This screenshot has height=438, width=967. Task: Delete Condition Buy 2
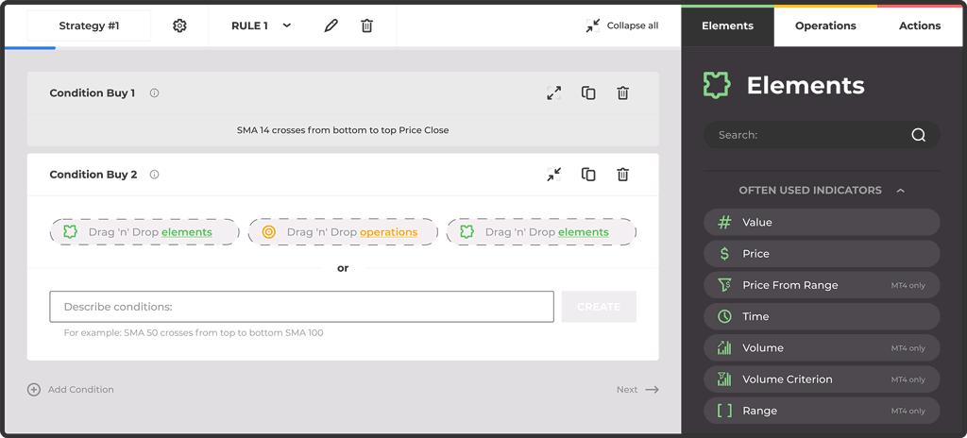[x=622, y=175]
